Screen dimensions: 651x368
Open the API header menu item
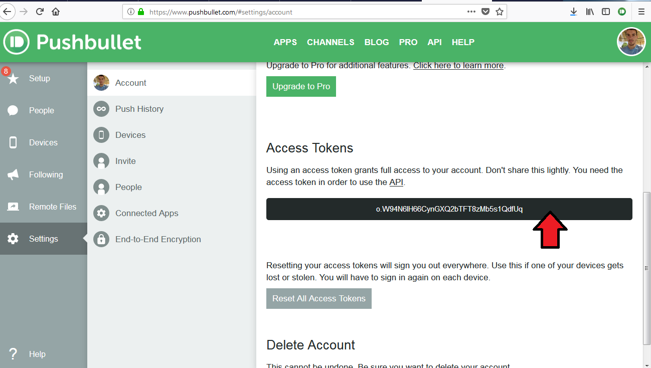434,42
